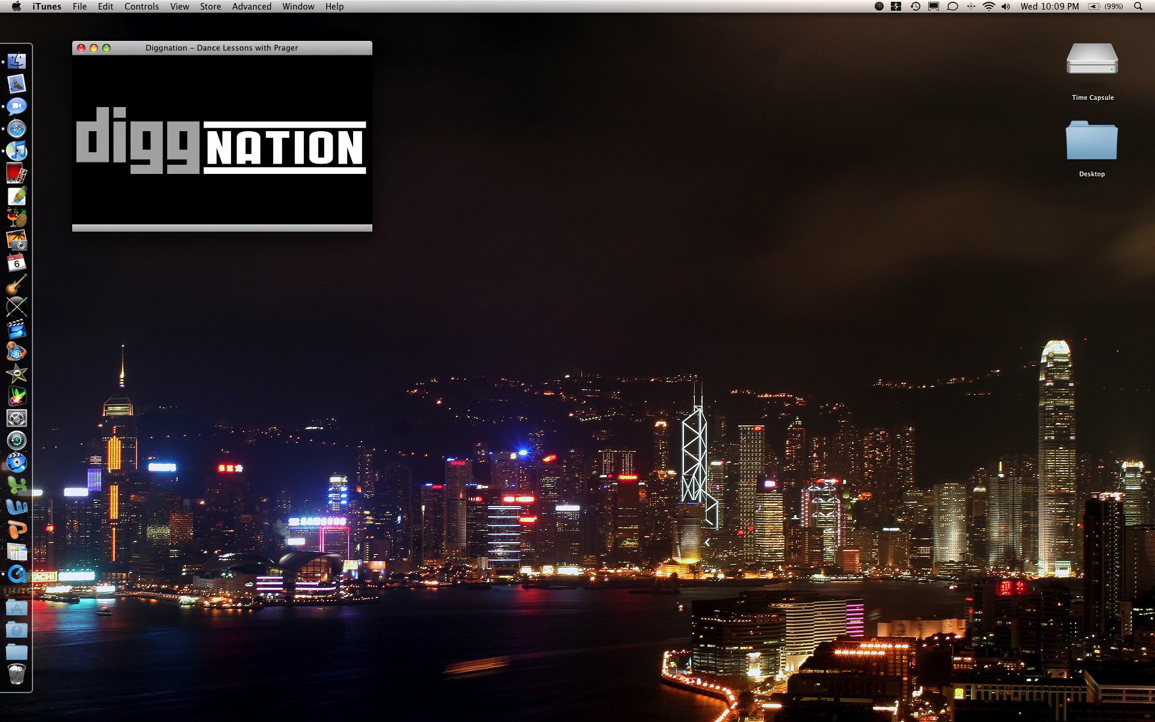Open iChat from the dock
The image size is (1155, 722).
tap(17, 106)
